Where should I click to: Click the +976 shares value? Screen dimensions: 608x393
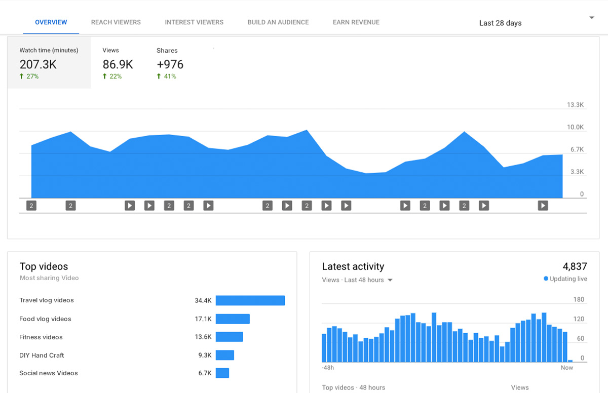click(170, 64)
